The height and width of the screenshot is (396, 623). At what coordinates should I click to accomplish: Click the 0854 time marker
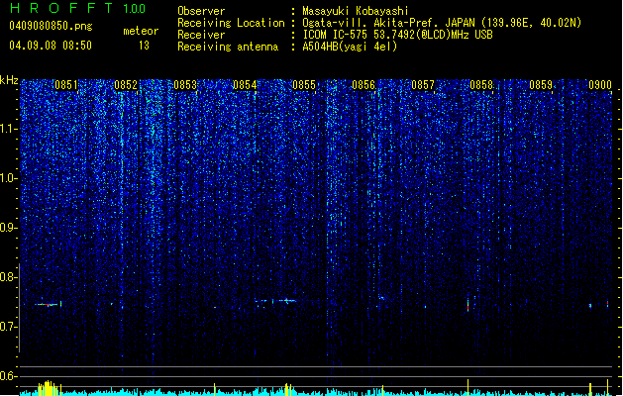point(245,85)
